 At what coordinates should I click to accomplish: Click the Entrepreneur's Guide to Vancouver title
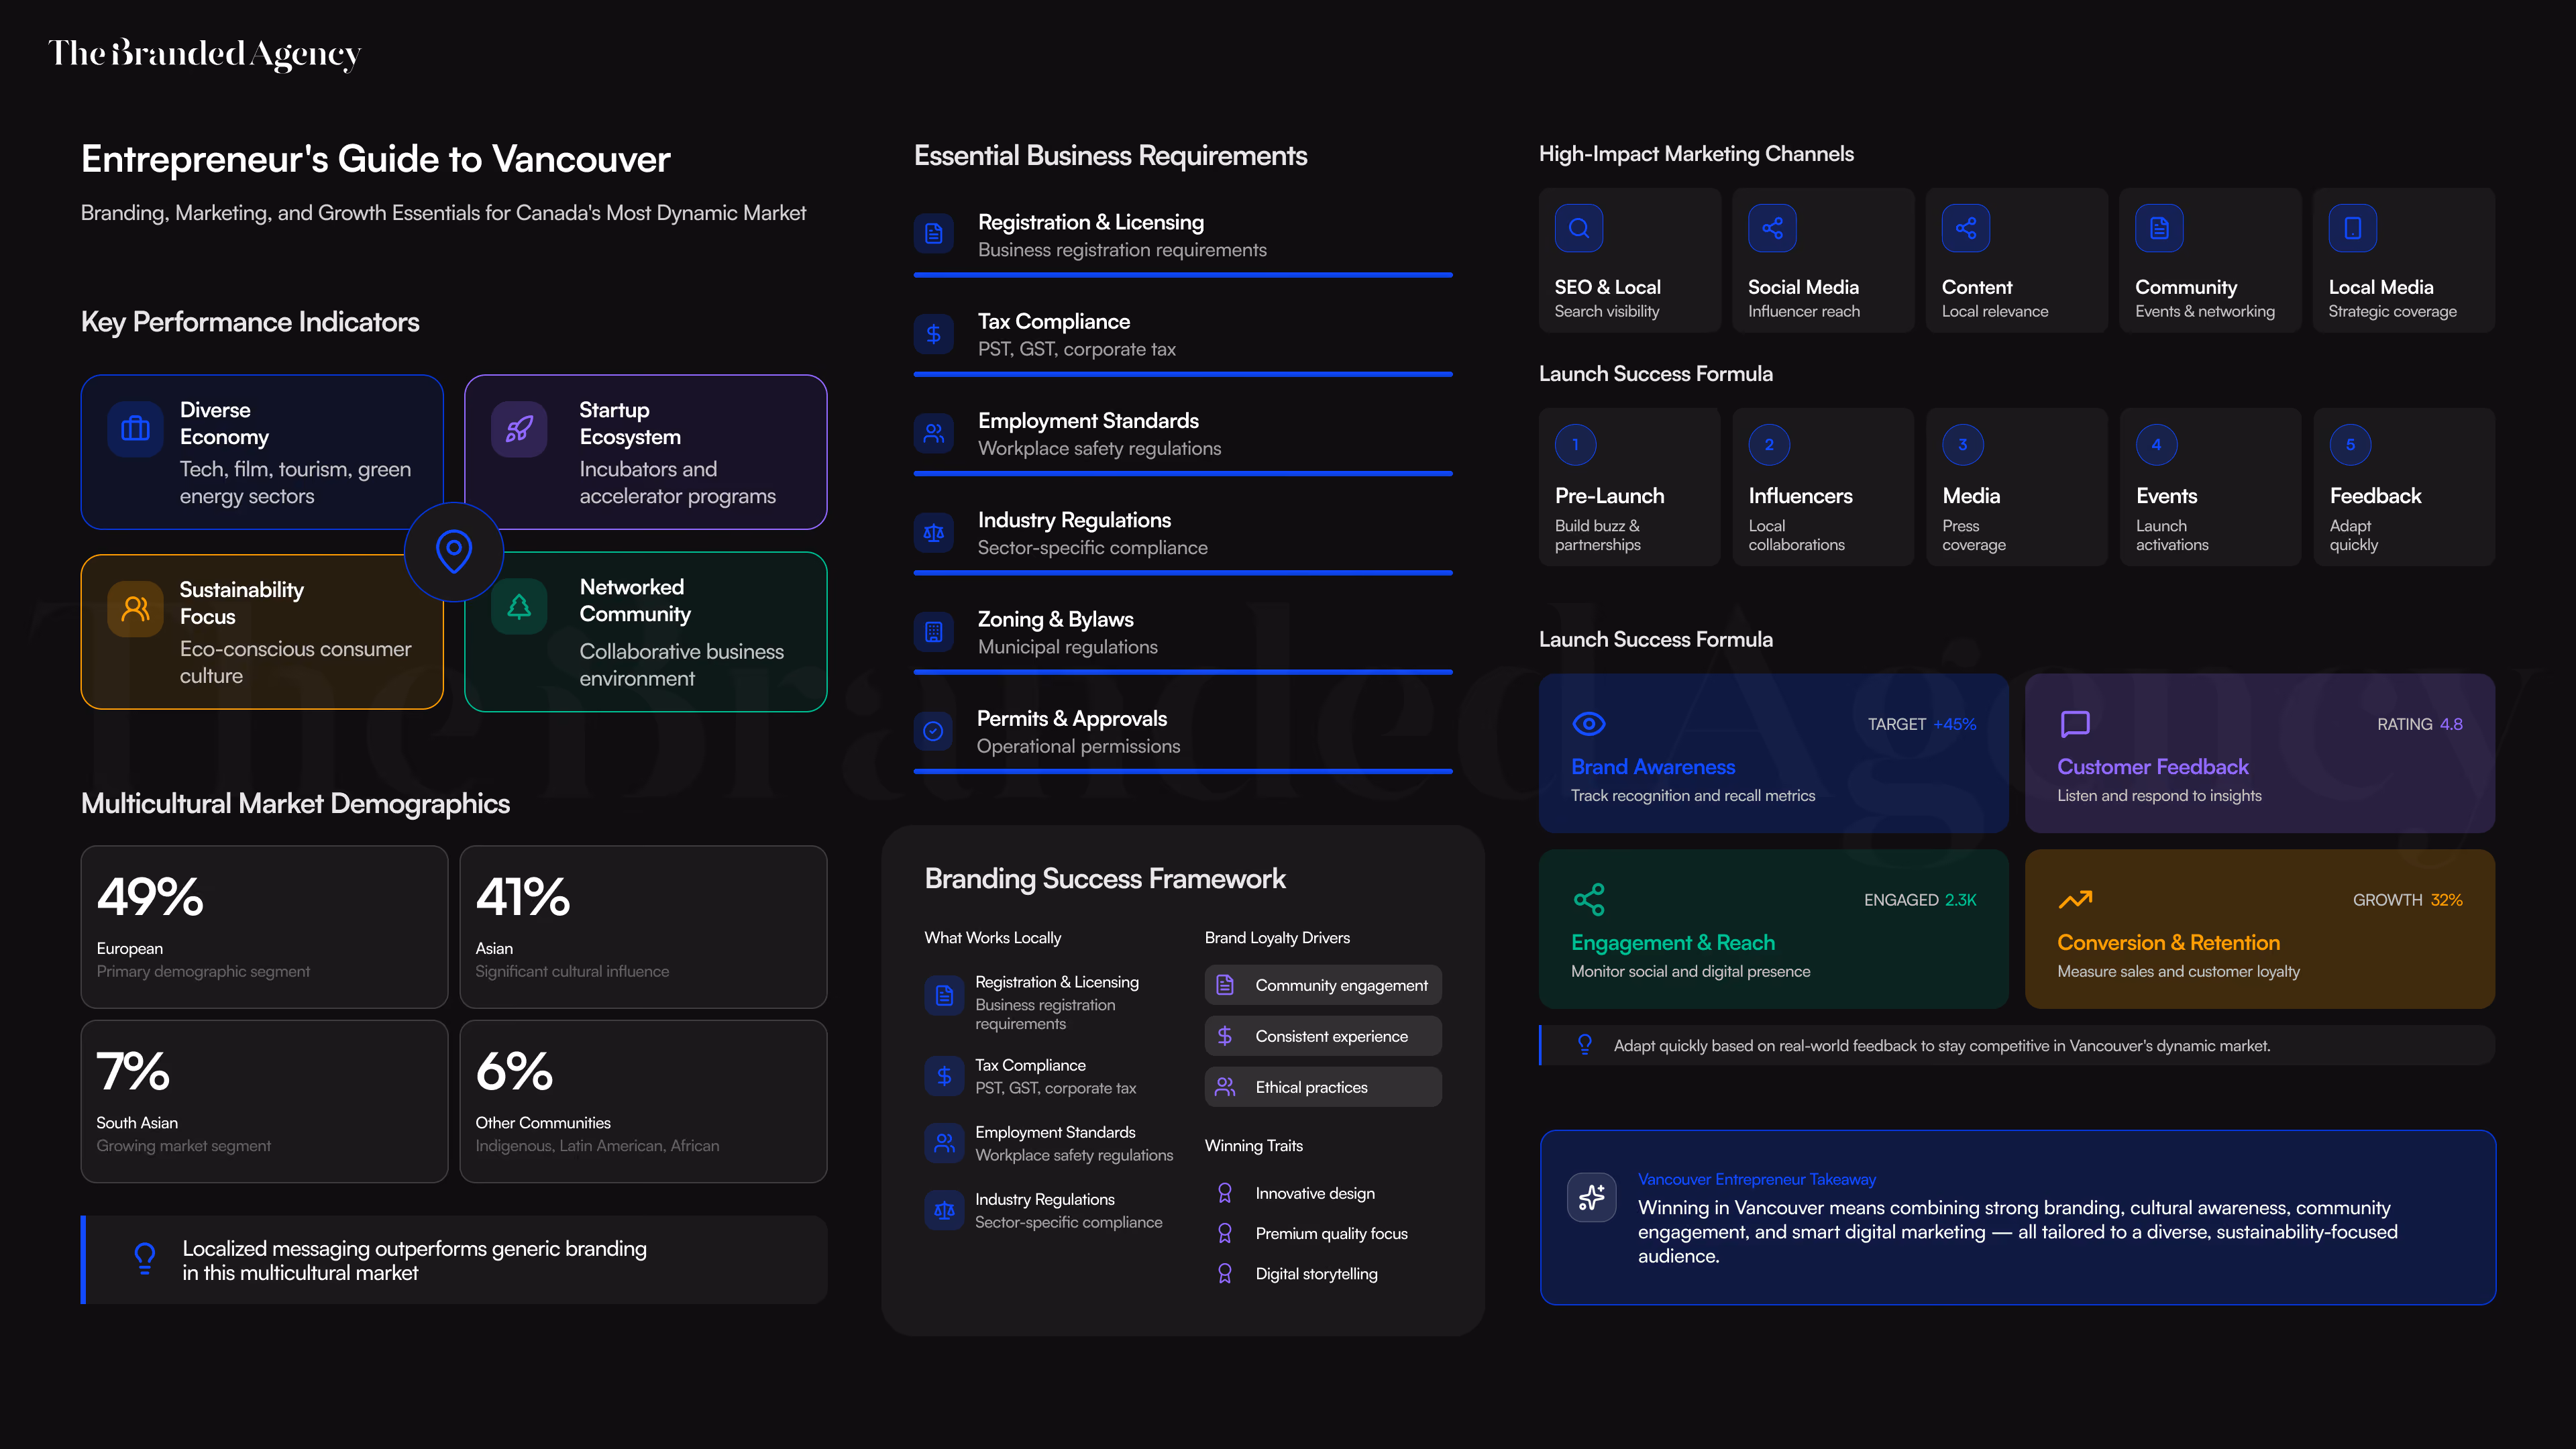tap(375, 159)
